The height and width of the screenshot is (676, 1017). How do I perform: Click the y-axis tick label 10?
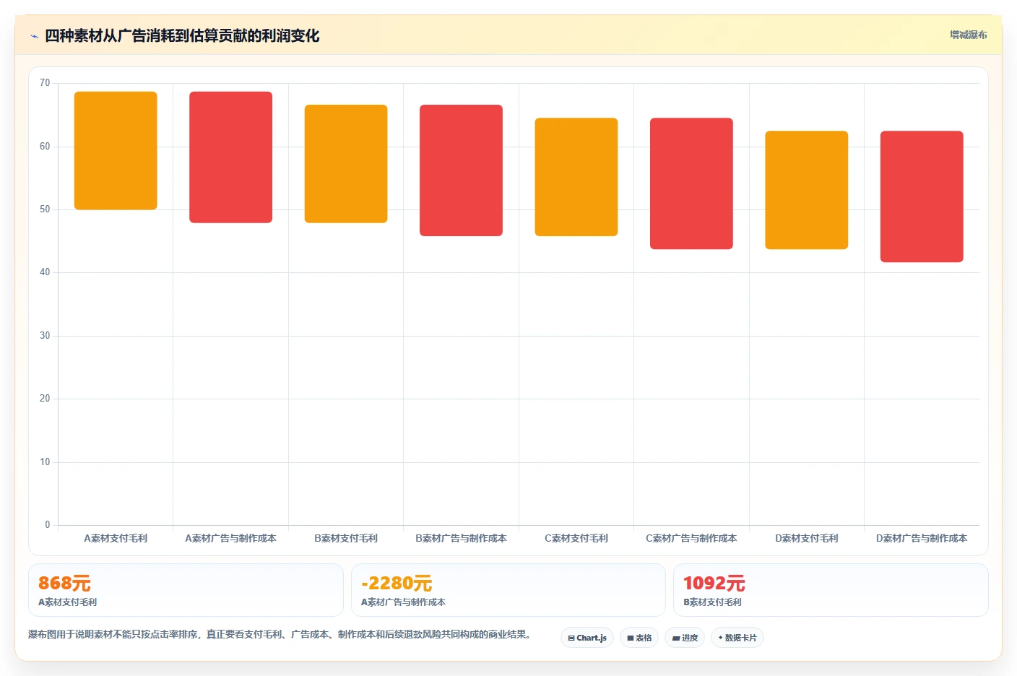tap(45, 462)
